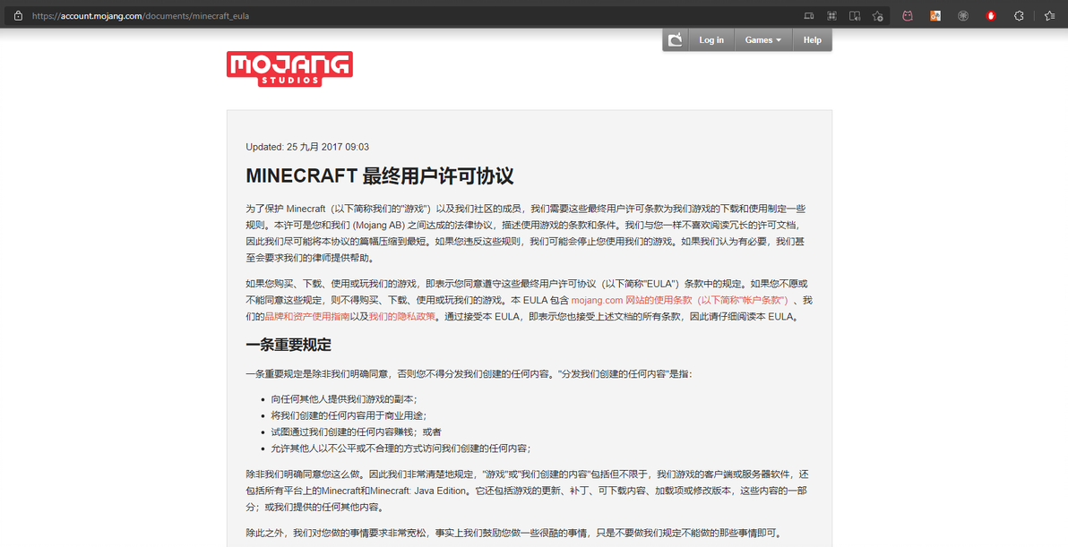The width and height of the screenshot is (1068, 547).
Task: Open the pink cat extension icon
Action: coord(908,15)
